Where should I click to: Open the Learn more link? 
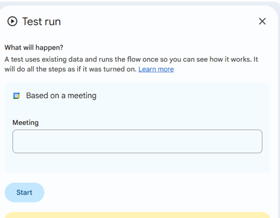coord(156,69)
